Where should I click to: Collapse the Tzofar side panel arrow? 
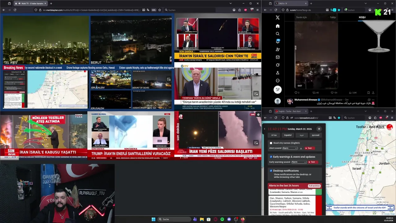point(265,129)
